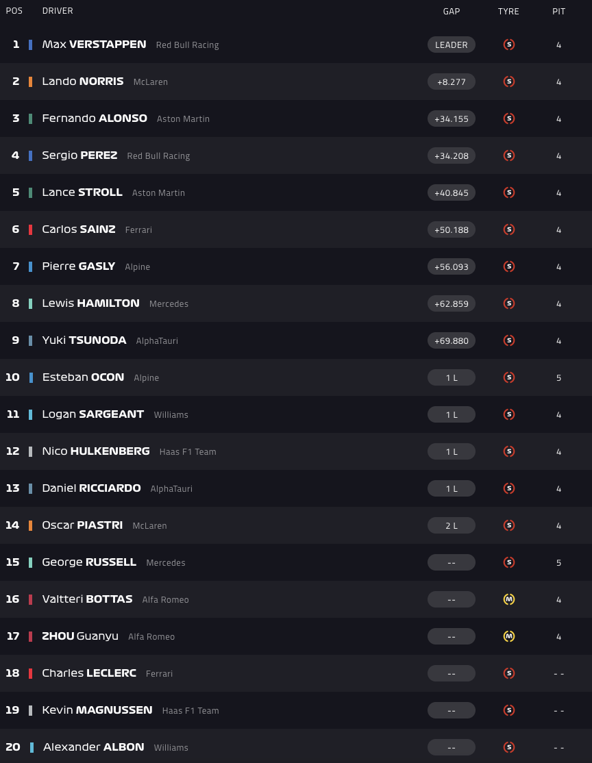Click the +69.880 gap badge for Tsunoda
The width and height of the screenshot is (592, 763).
(x=452, y=340)
